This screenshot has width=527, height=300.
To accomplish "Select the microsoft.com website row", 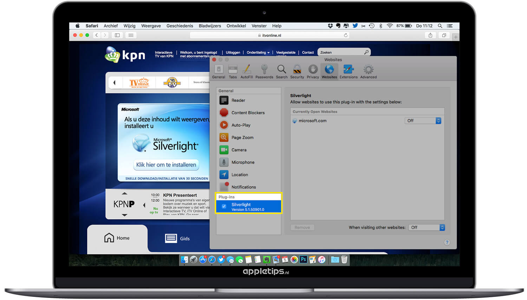I will pos(367,121).
